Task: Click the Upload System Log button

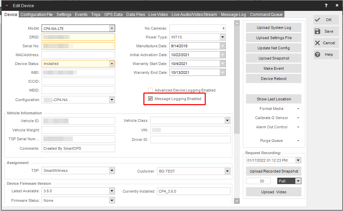Action: 274,28
